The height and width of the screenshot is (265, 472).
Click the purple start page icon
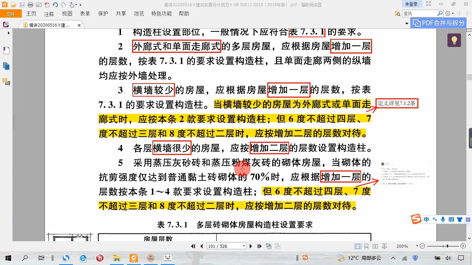point(6,25)
